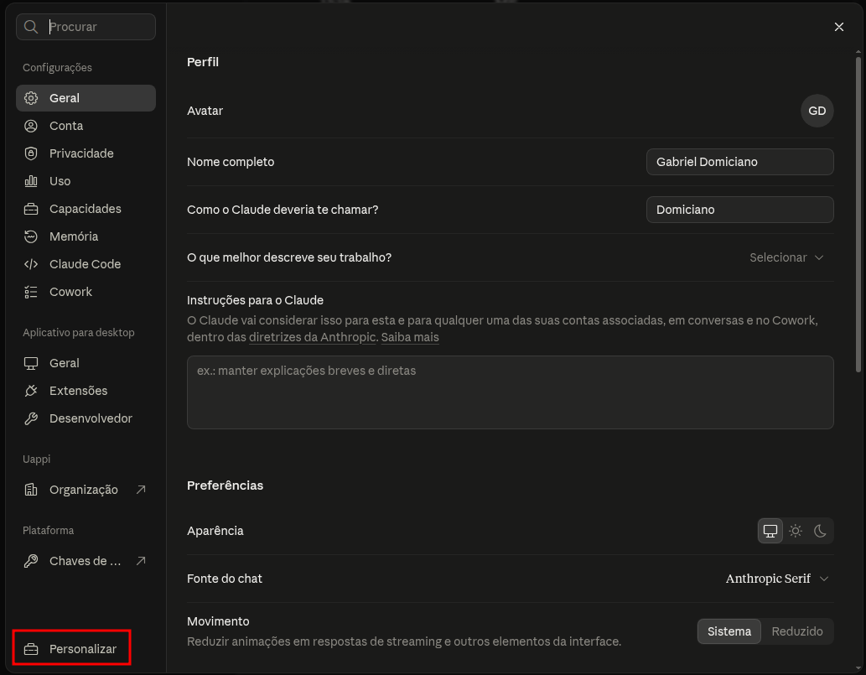
Task: Open Claude Code settings
Action: tap(86, 264)
